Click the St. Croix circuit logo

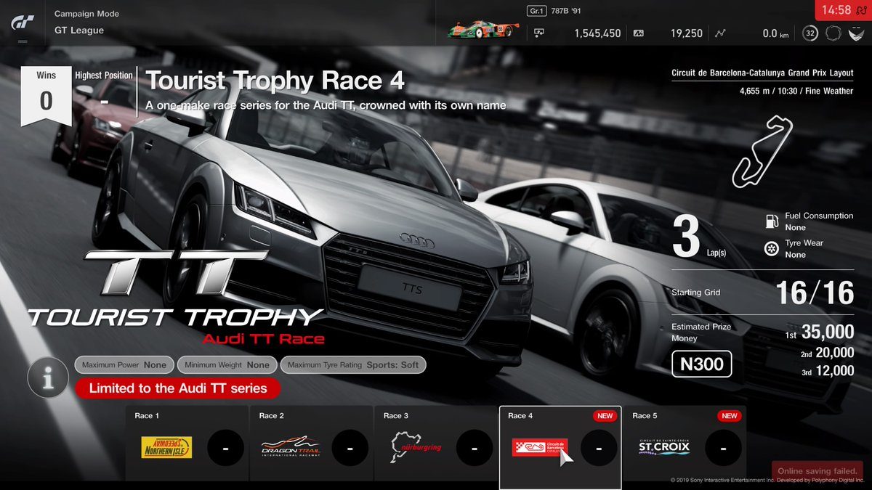(x=664, y=446)
